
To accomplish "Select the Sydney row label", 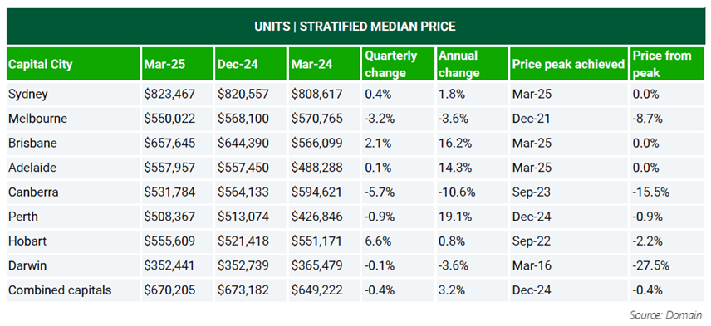I will tap(28, 95).
